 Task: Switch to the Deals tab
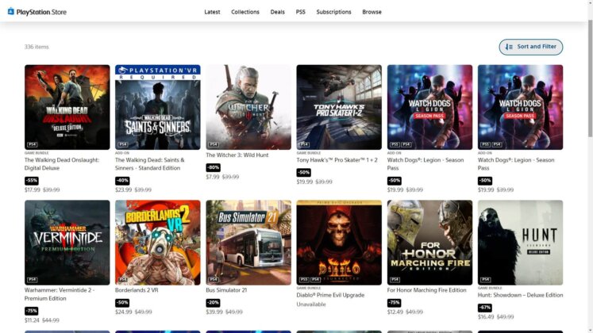277,12
